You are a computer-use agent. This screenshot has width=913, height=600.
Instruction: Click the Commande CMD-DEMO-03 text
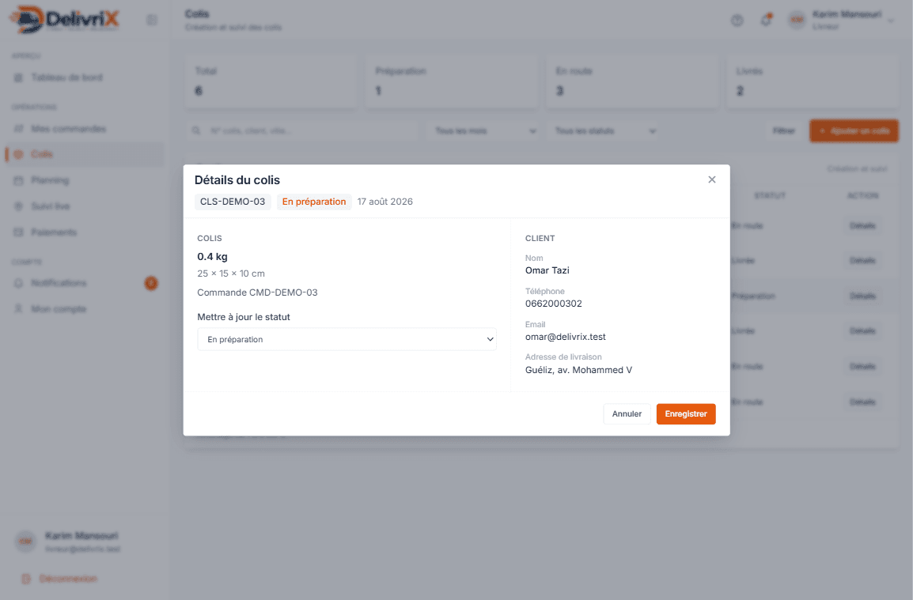pos(257,292)
